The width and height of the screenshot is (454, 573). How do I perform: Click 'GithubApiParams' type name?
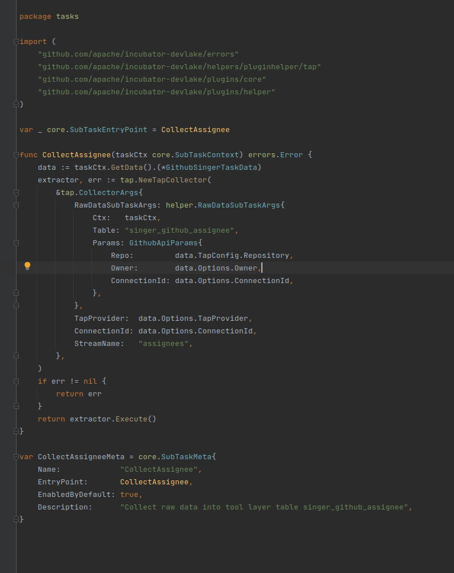tap(164, 243)
